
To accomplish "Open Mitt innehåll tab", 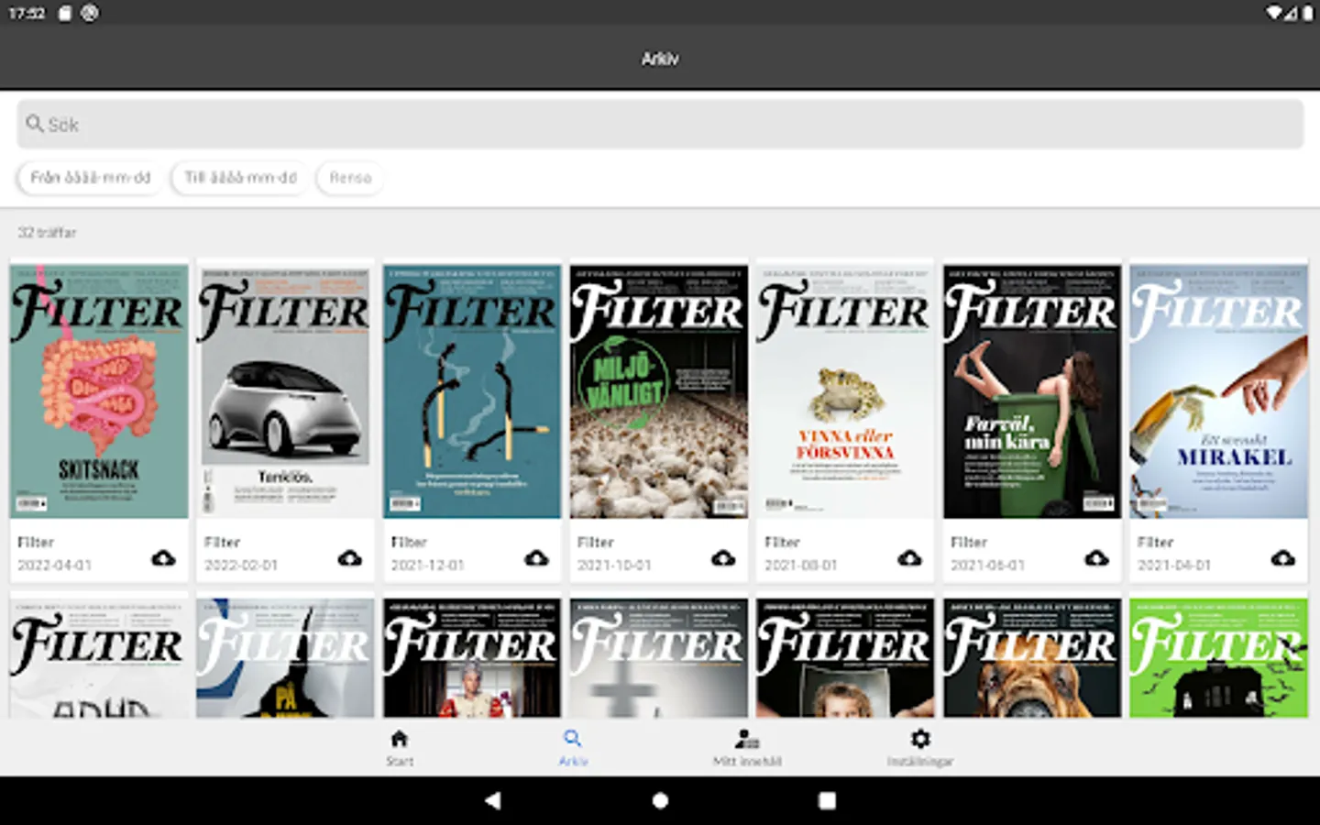I will (747, 747).
